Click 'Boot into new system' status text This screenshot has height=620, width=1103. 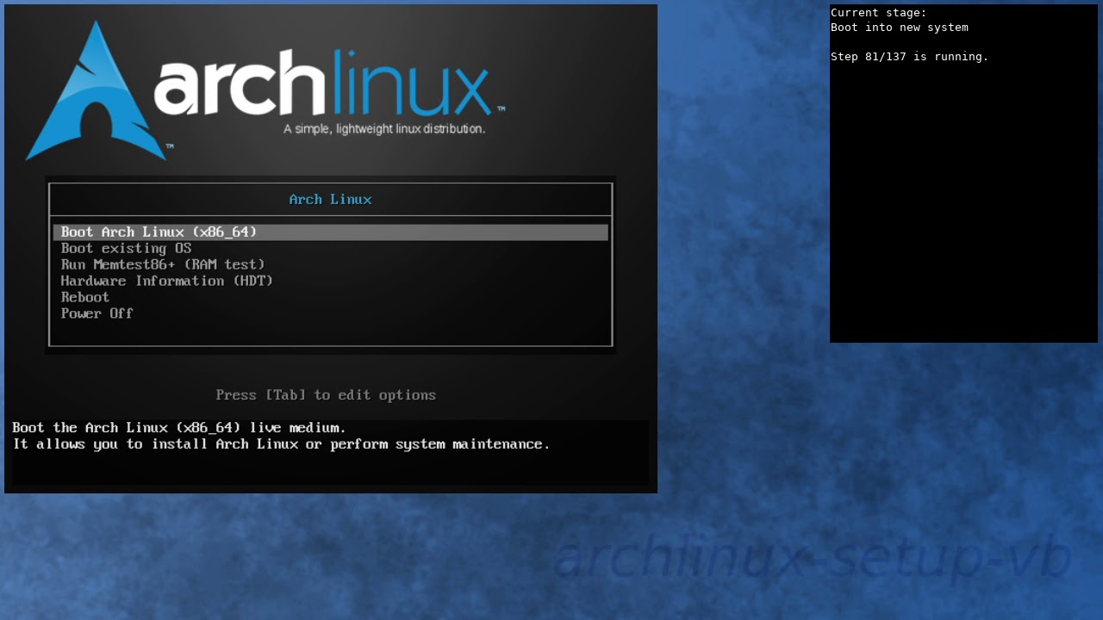[900, 28]
